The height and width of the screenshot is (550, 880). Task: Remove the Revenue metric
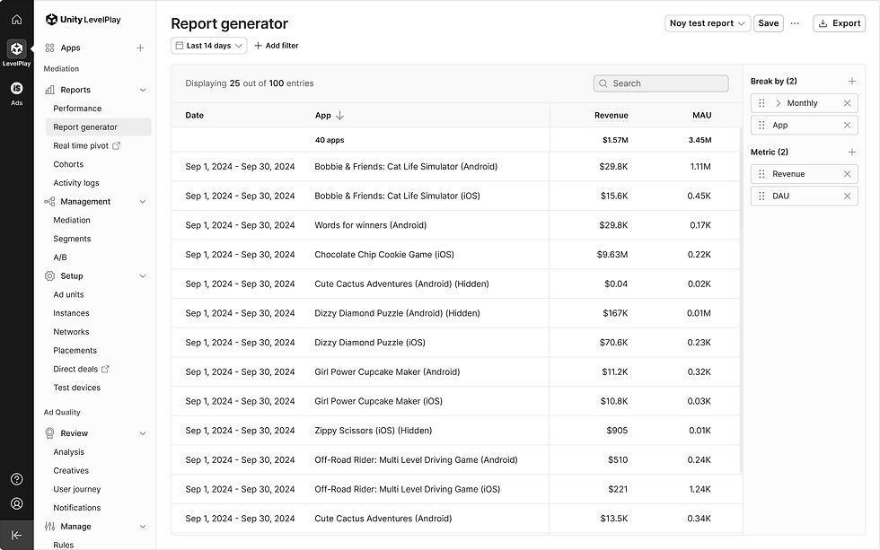[848, 174]
